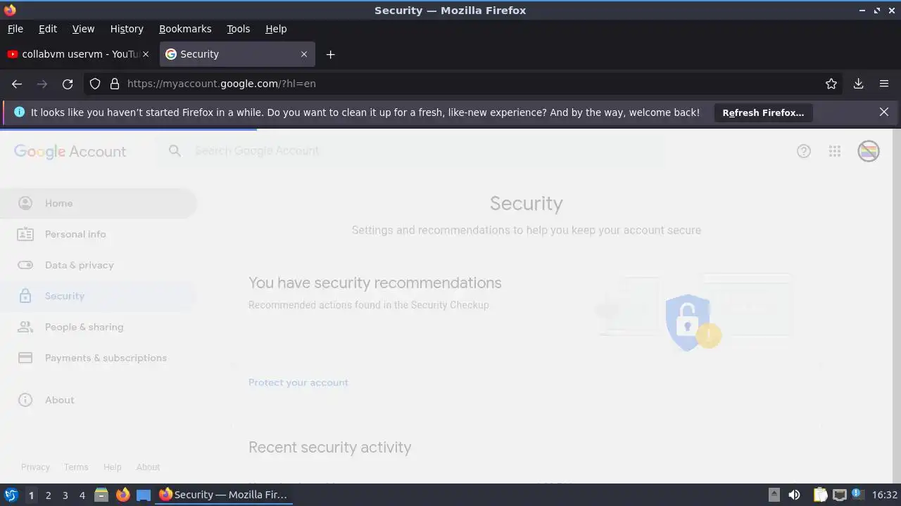Viewport: 901px width, 506px height.
Task: Click the Payments & subscriptions card icon
Action: 25,358
